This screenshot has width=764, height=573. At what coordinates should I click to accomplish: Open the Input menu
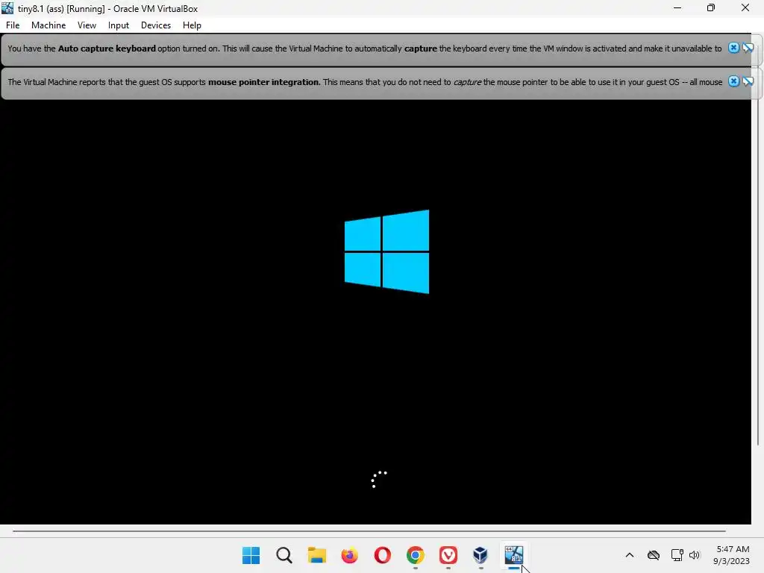[119, 25]
